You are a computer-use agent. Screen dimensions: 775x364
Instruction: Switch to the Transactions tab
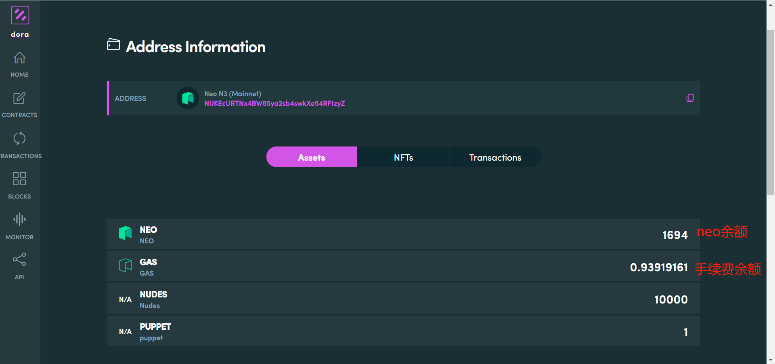(495, 157)
